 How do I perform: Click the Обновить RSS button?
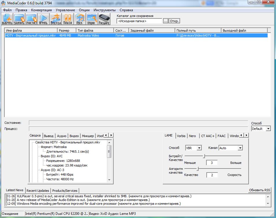[x=260, y=190]
